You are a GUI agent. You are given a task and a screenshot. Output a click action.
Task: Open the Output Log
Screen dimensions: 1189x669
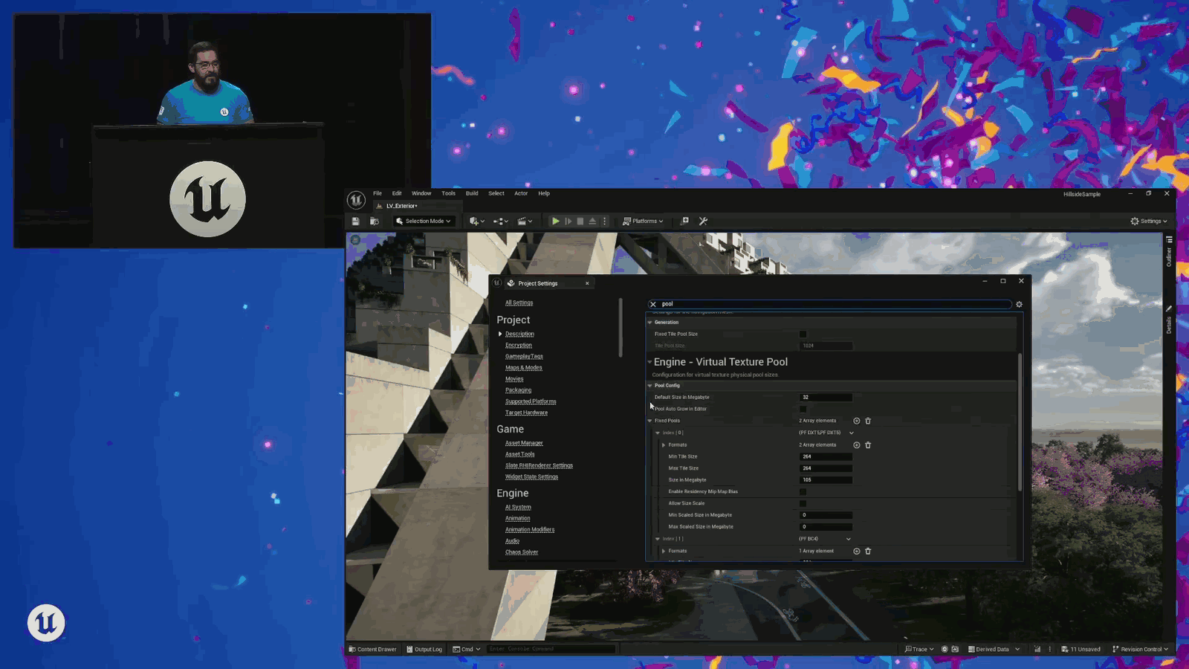(424, 649)
